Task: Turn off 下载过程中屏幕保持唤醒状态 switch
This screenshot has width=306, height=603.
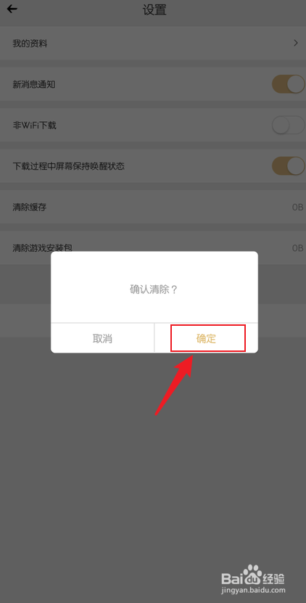Action: [x=289, y=165]
